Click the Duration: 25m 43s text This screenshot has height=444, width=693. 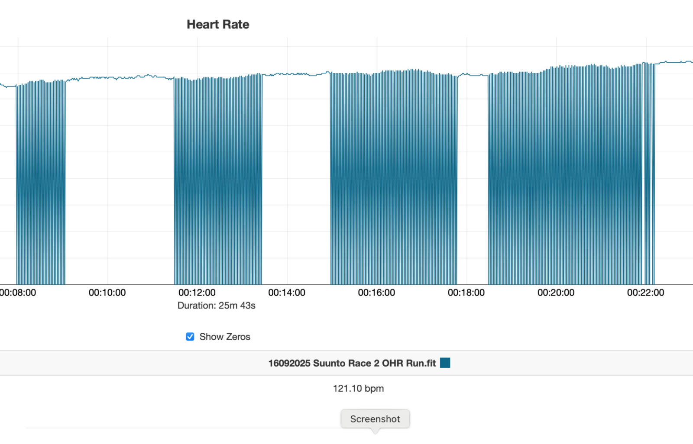217,306
